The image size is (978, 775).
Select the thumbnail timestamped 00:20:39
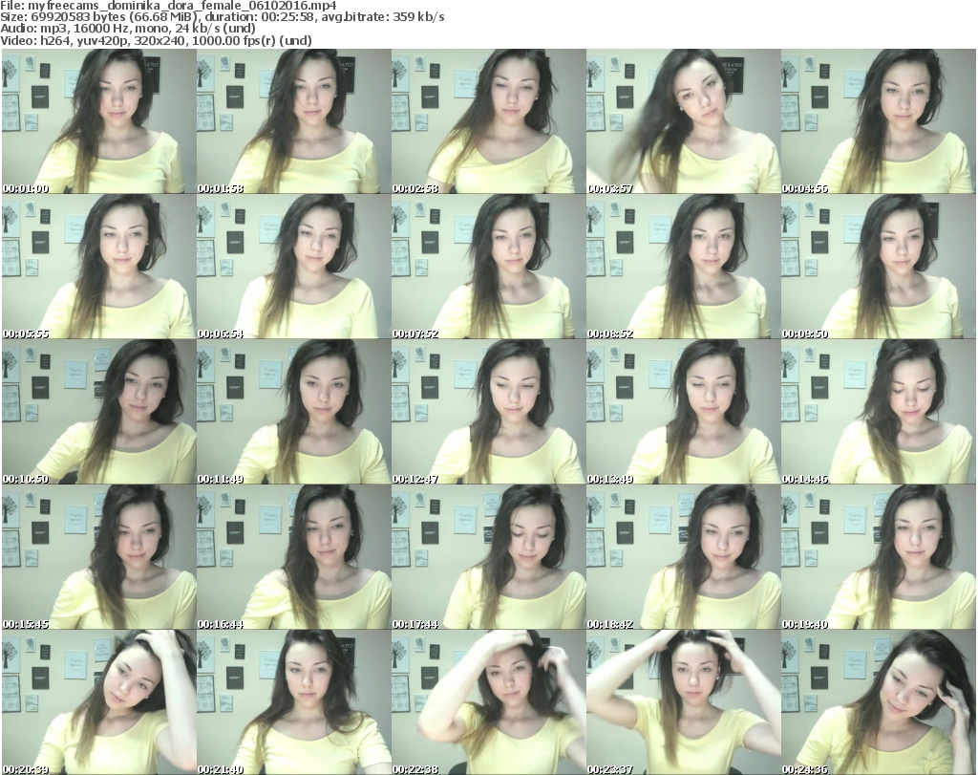coord(97,702)
